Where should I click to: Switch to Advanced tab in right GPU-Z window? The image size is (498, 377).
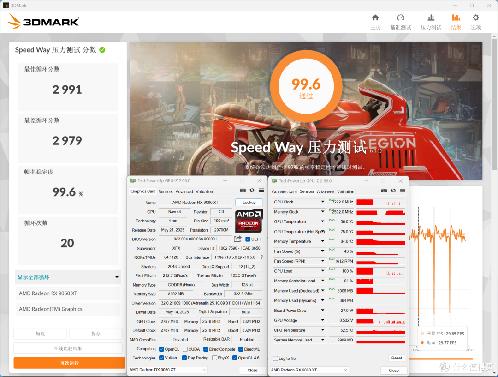click(x=326, y=192)
